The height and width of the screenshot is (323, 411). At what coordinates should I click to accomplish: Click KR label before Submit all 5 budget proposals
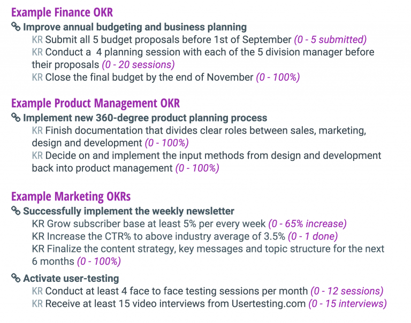pos(37,40)
